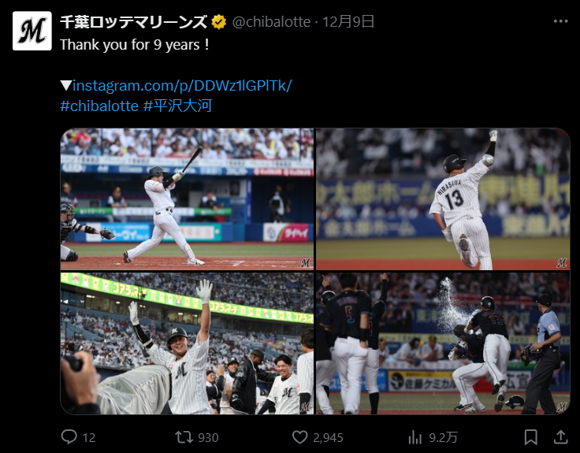The image size is (580, 453).
Task: Share the post via upload icon
Action: click(561, 437)
